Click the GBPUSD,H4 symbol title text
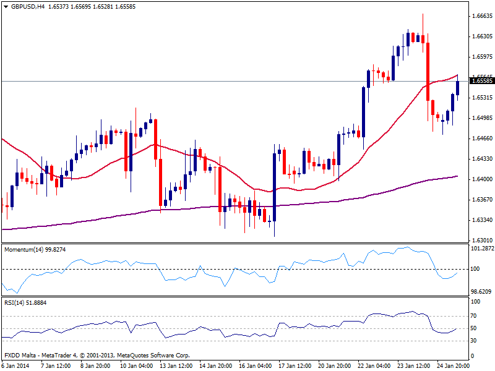The height and width of the screenshot is (371, 495). coord(27,7)
